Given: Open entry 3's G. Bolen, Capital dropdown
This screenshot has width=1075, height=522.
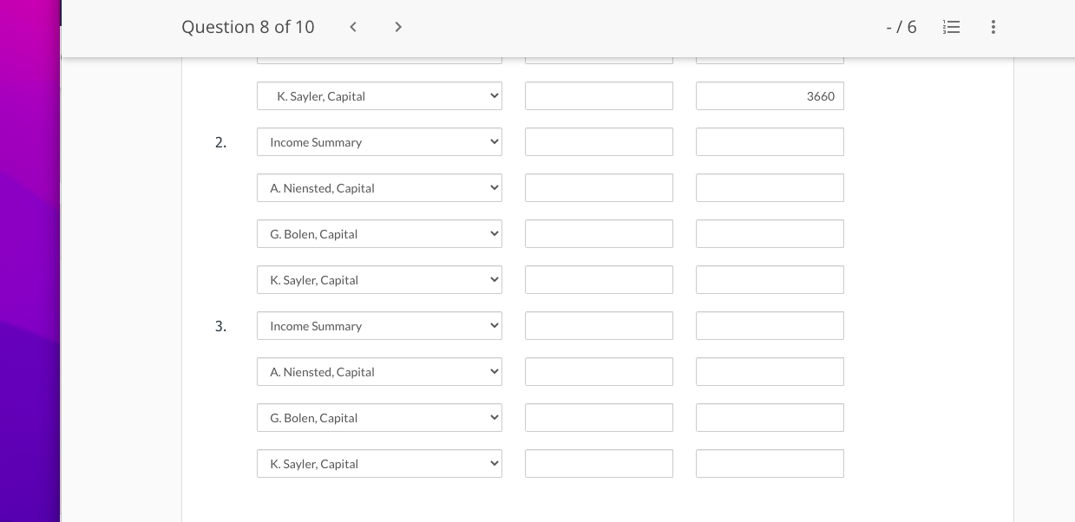Looking at the screenshot, I should 379,418.
